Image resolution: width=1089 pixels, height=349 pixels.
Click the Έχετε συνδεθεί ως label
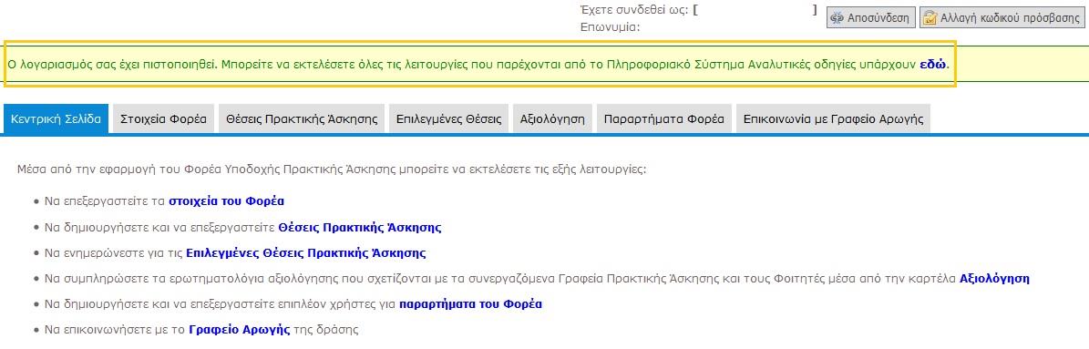coord(634,10)
